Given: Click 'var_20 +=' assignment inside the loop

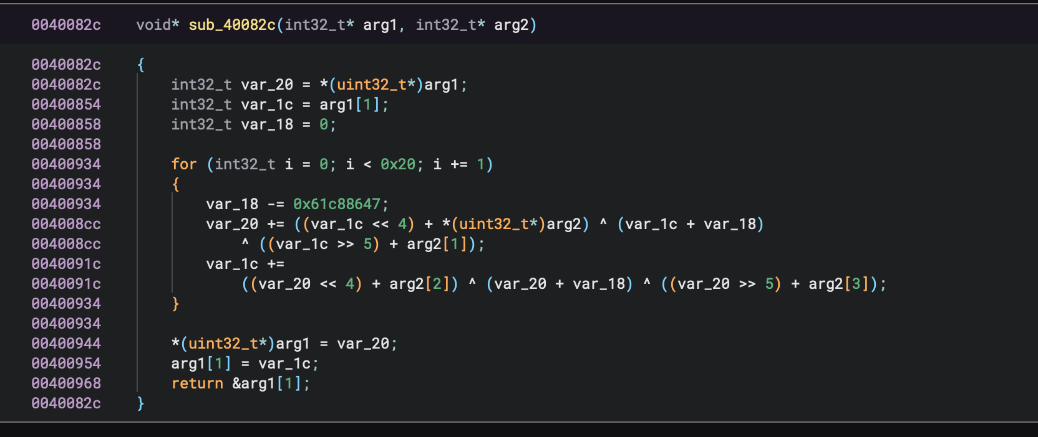Looking at the screenshot, I should click(x=245, y=224).
